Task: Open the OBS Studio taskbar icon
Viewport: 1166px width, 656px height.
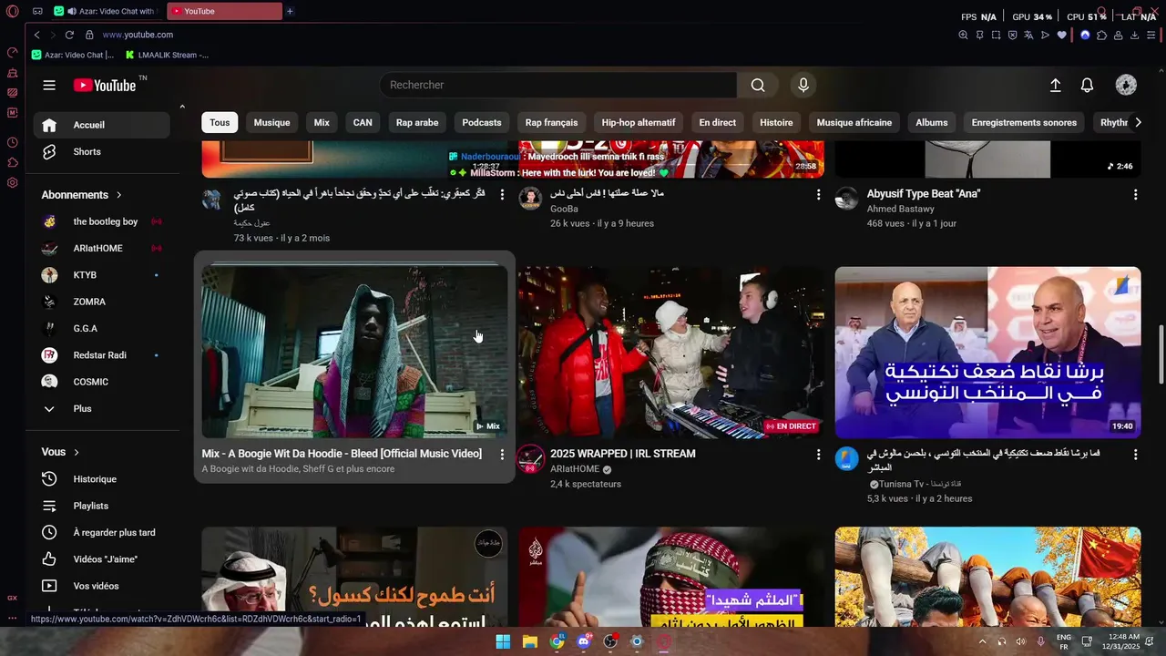Action: pyautogui.click(x=610, y=641)
